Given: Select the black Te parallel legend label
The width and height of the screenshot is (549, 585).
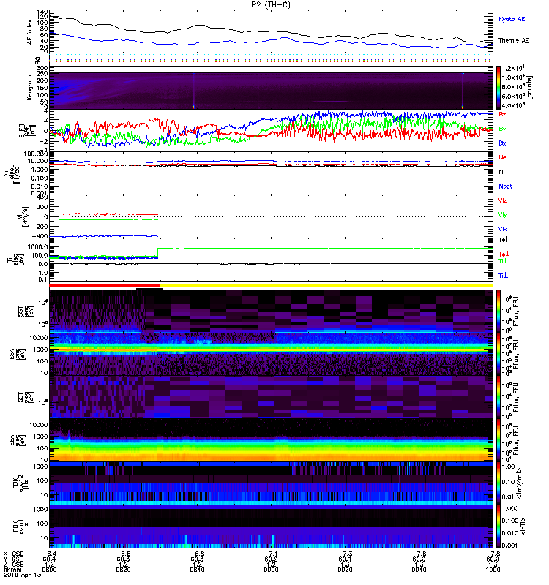Looking at the screenshot, I should 503,240.
